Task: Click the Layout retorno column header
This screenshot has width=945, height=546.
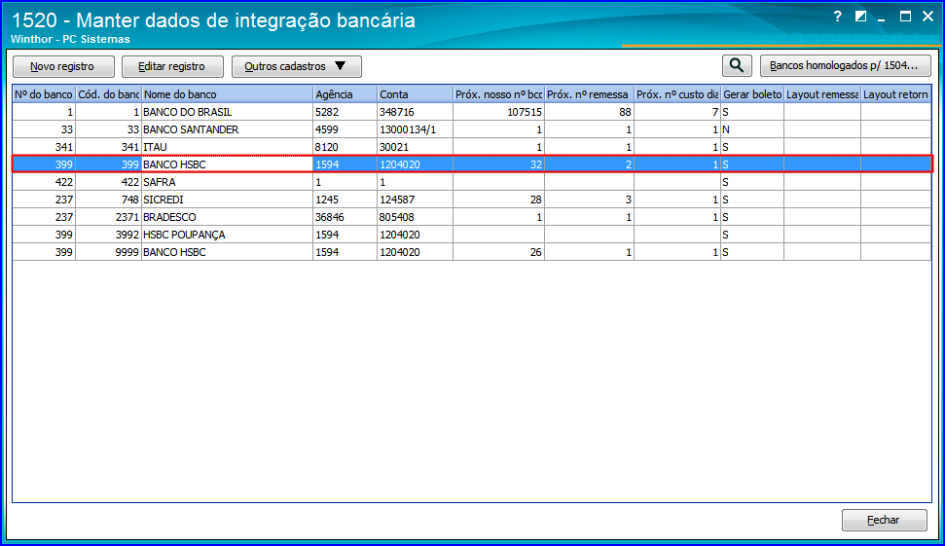Action: pos(895,94)
